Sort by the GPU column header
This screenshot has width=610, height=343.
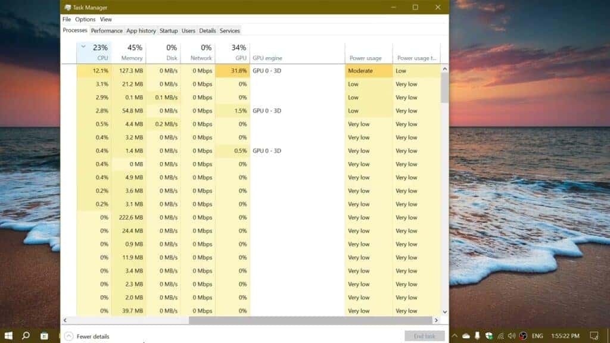point(233,52)
